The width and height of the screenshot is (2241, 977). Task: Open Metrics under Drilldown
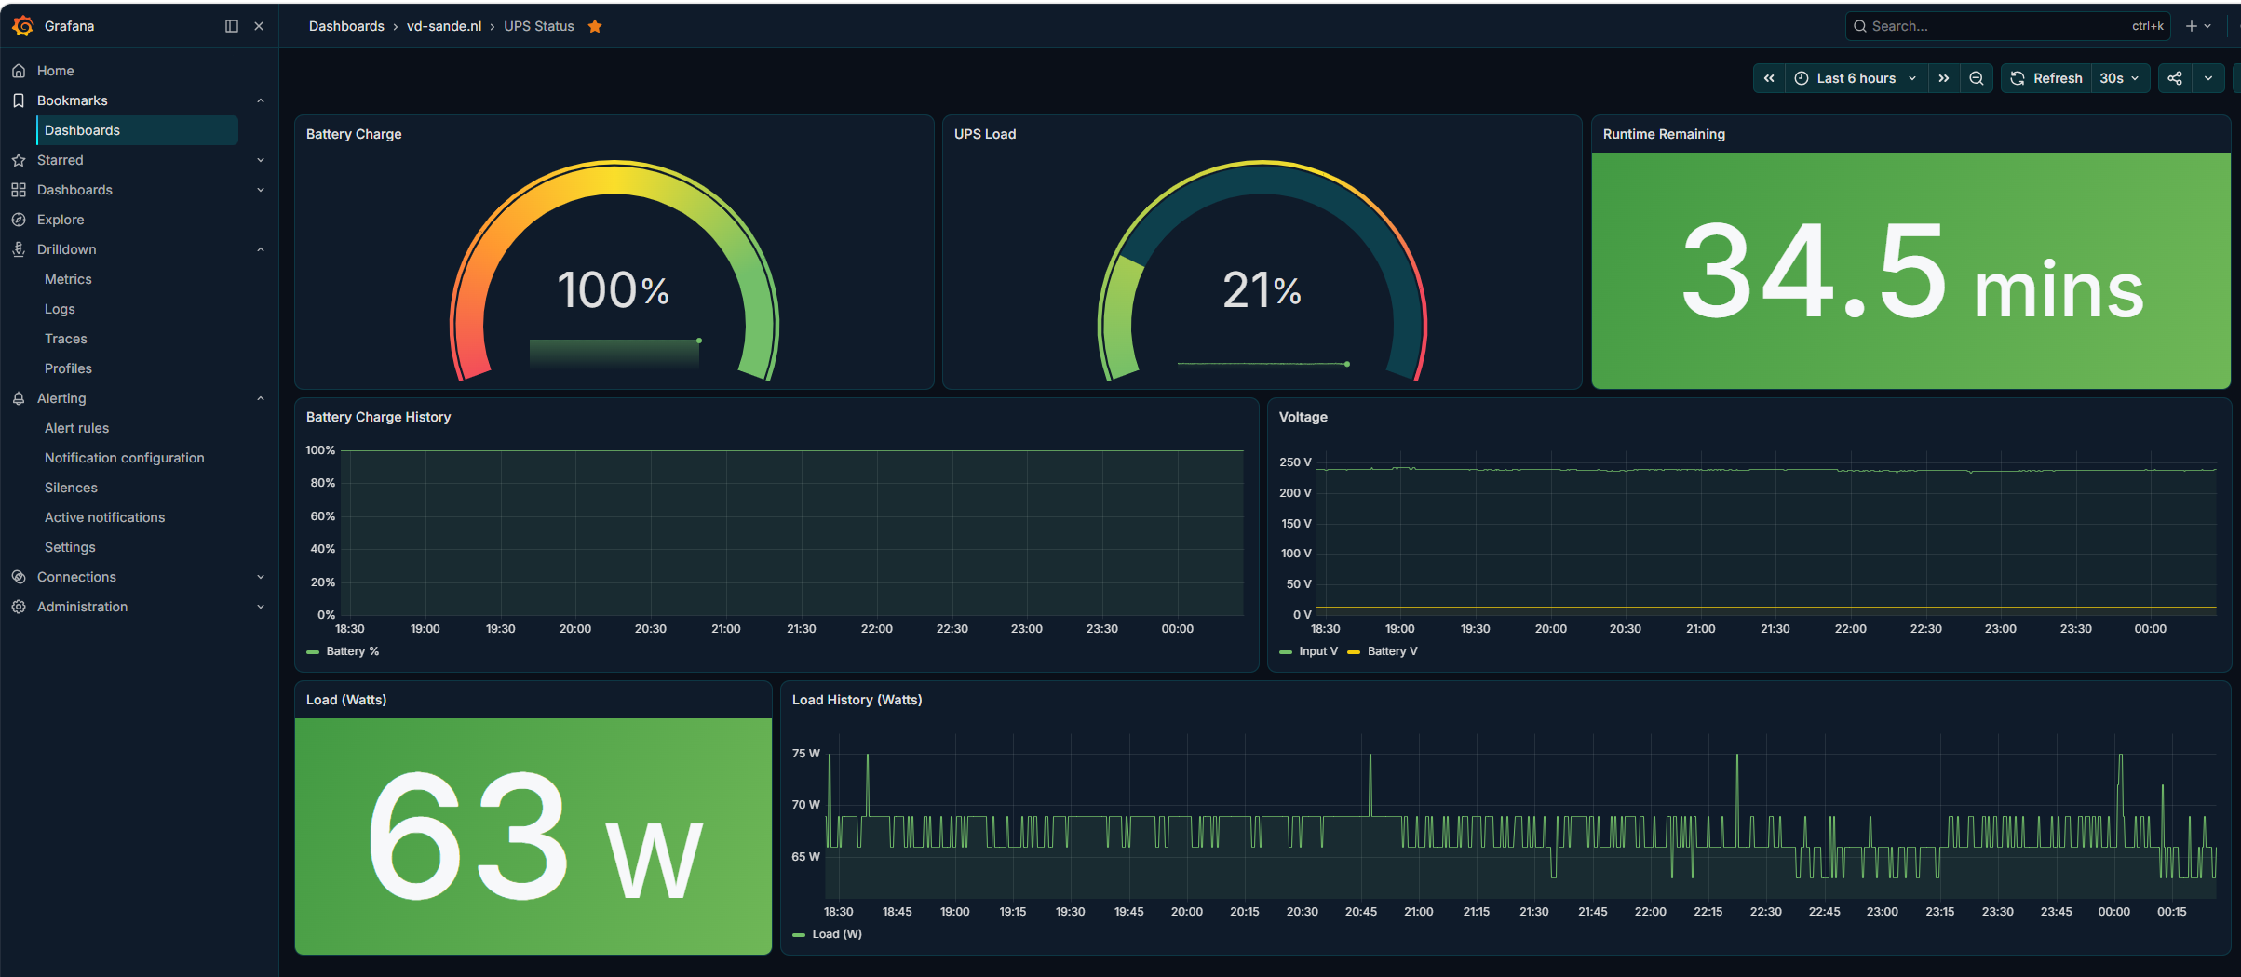68,279
